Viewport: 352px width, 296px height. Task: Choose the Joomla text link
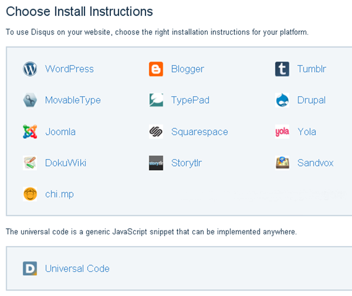(60, 131)
